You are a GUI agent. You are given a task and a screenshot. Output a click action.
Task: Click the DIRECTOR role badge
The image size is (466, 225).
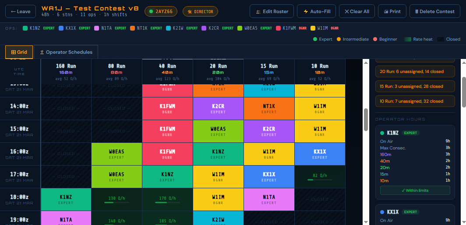pyautogui.click(x=200, y=11)
